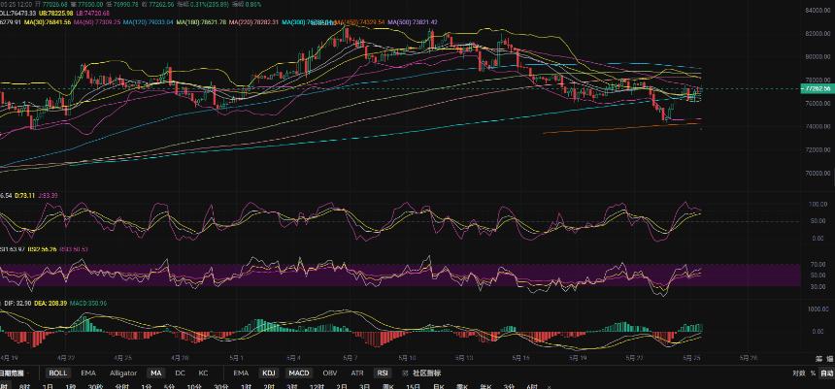
Task: Open the 日期范围 date range dropdown
Action: tap(14, 373)
